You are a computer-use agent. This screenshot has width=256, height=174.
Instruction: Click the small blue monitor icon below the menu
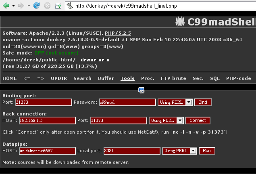(x=141, y=90)
